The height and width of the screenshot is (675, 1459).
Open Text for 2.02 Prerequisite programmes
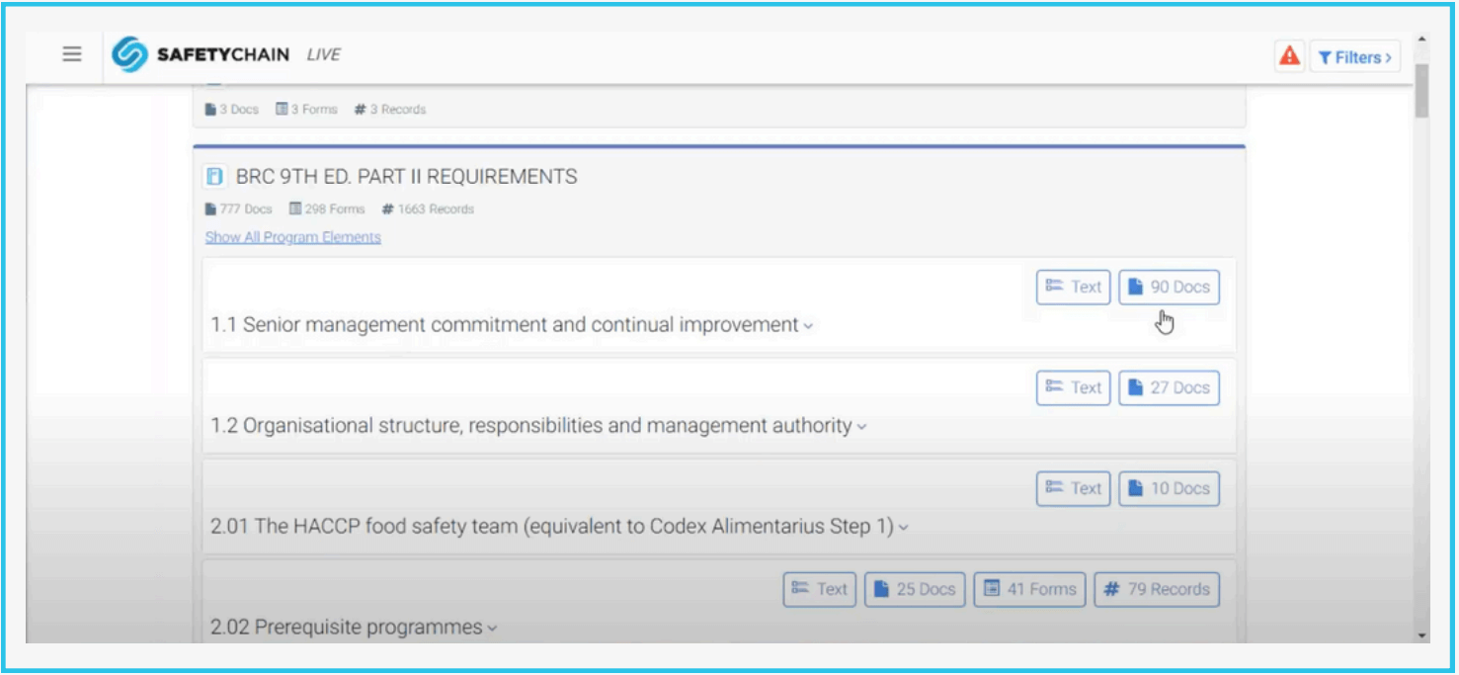click(820, 589)
